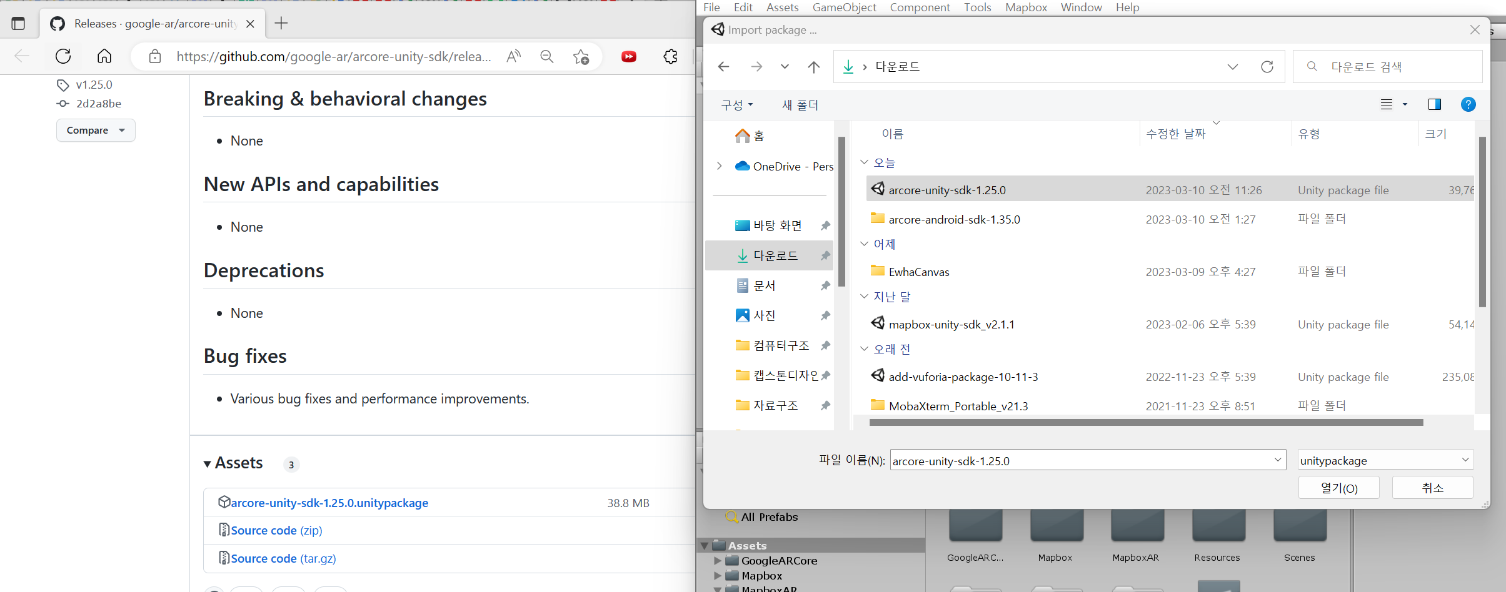This screenshot has height=592, width=1506.
Task: Collapse the 오래 전 file group
Action: [865, 348]
